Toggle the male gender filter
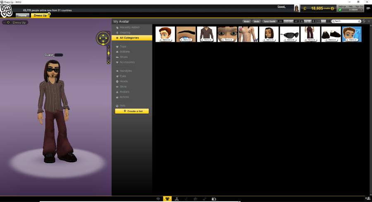372x202 pixels. click(314, 21)
